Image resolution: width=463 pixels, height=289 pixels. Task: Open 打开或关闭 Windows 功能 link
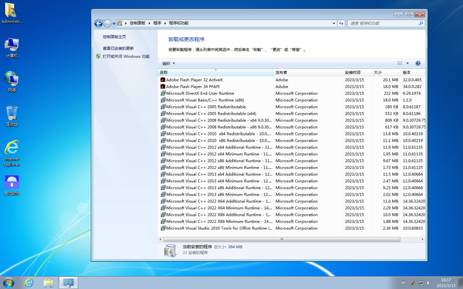[x=126, y=57]
